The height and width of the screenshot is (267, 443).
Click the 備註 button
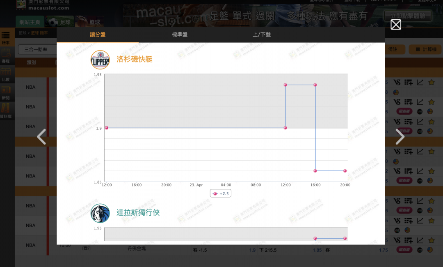(x=393, y=49)
